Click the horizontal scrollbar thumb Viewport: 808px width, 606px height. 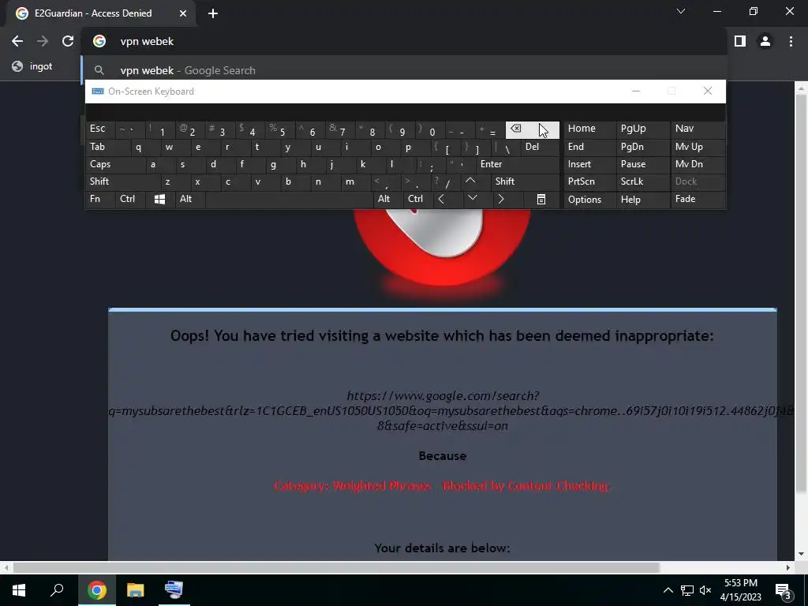pyautogui.click(x=336, y=568)
